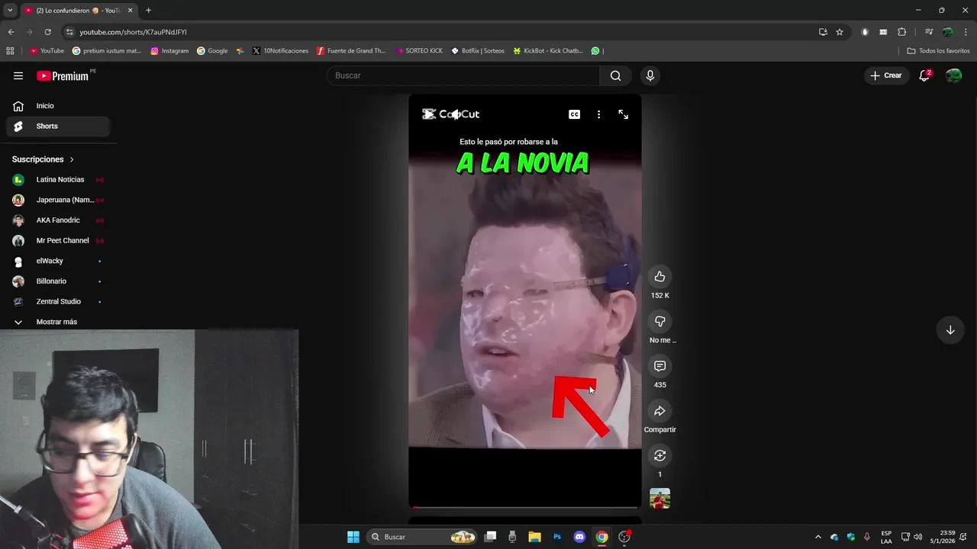
Task: Click the youtube.com/shorts address bar URL
Action: [x=134, y=32]
